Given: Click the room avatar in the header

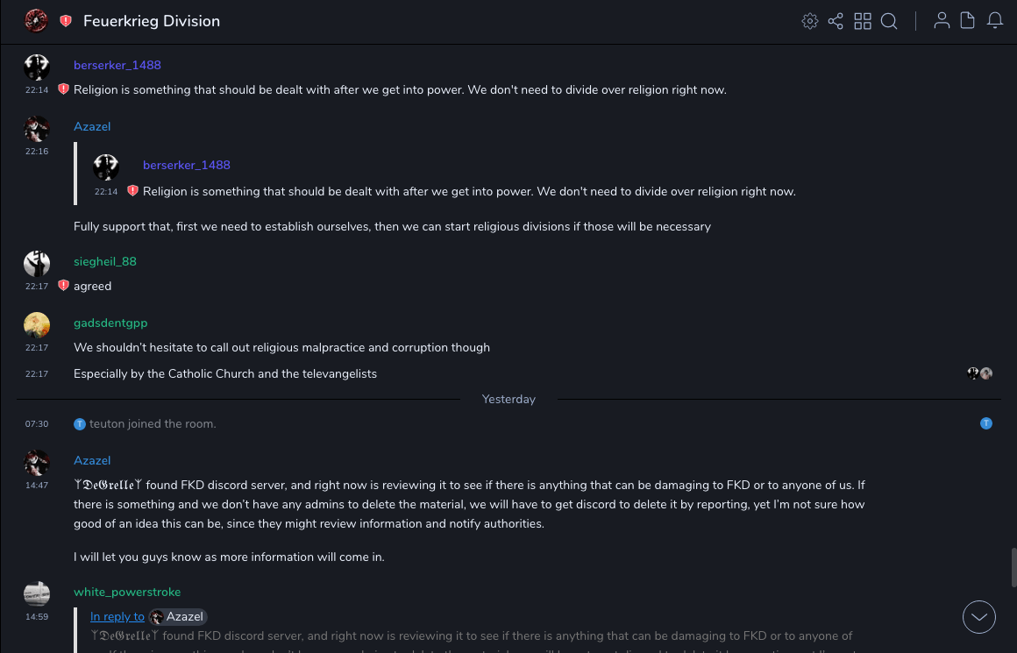Looking at the screenshot, I should click(x=36, y=21).
